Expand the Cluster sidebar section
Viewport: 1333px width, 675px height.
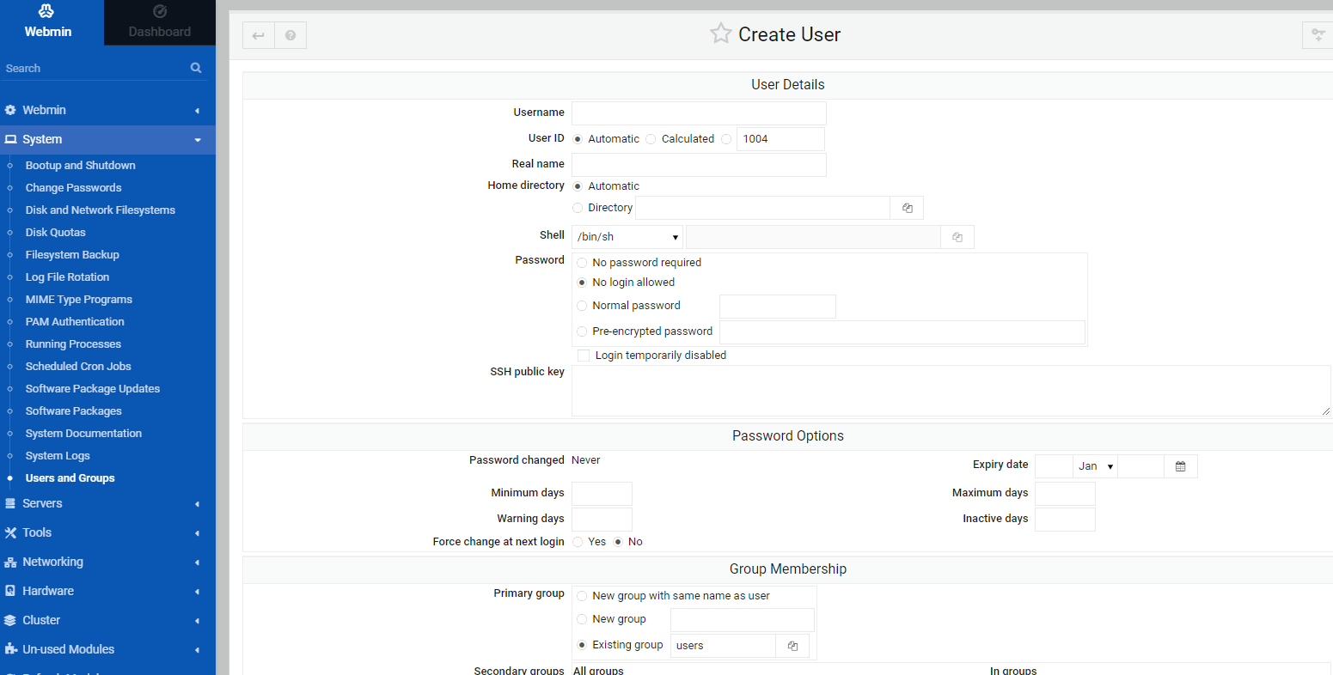(x=197, y=621)
